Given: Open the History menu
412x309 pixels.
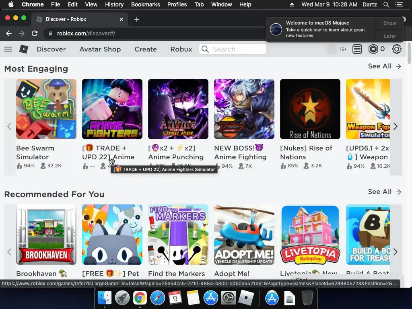Looking at the screenshot, I should (114, 4).
